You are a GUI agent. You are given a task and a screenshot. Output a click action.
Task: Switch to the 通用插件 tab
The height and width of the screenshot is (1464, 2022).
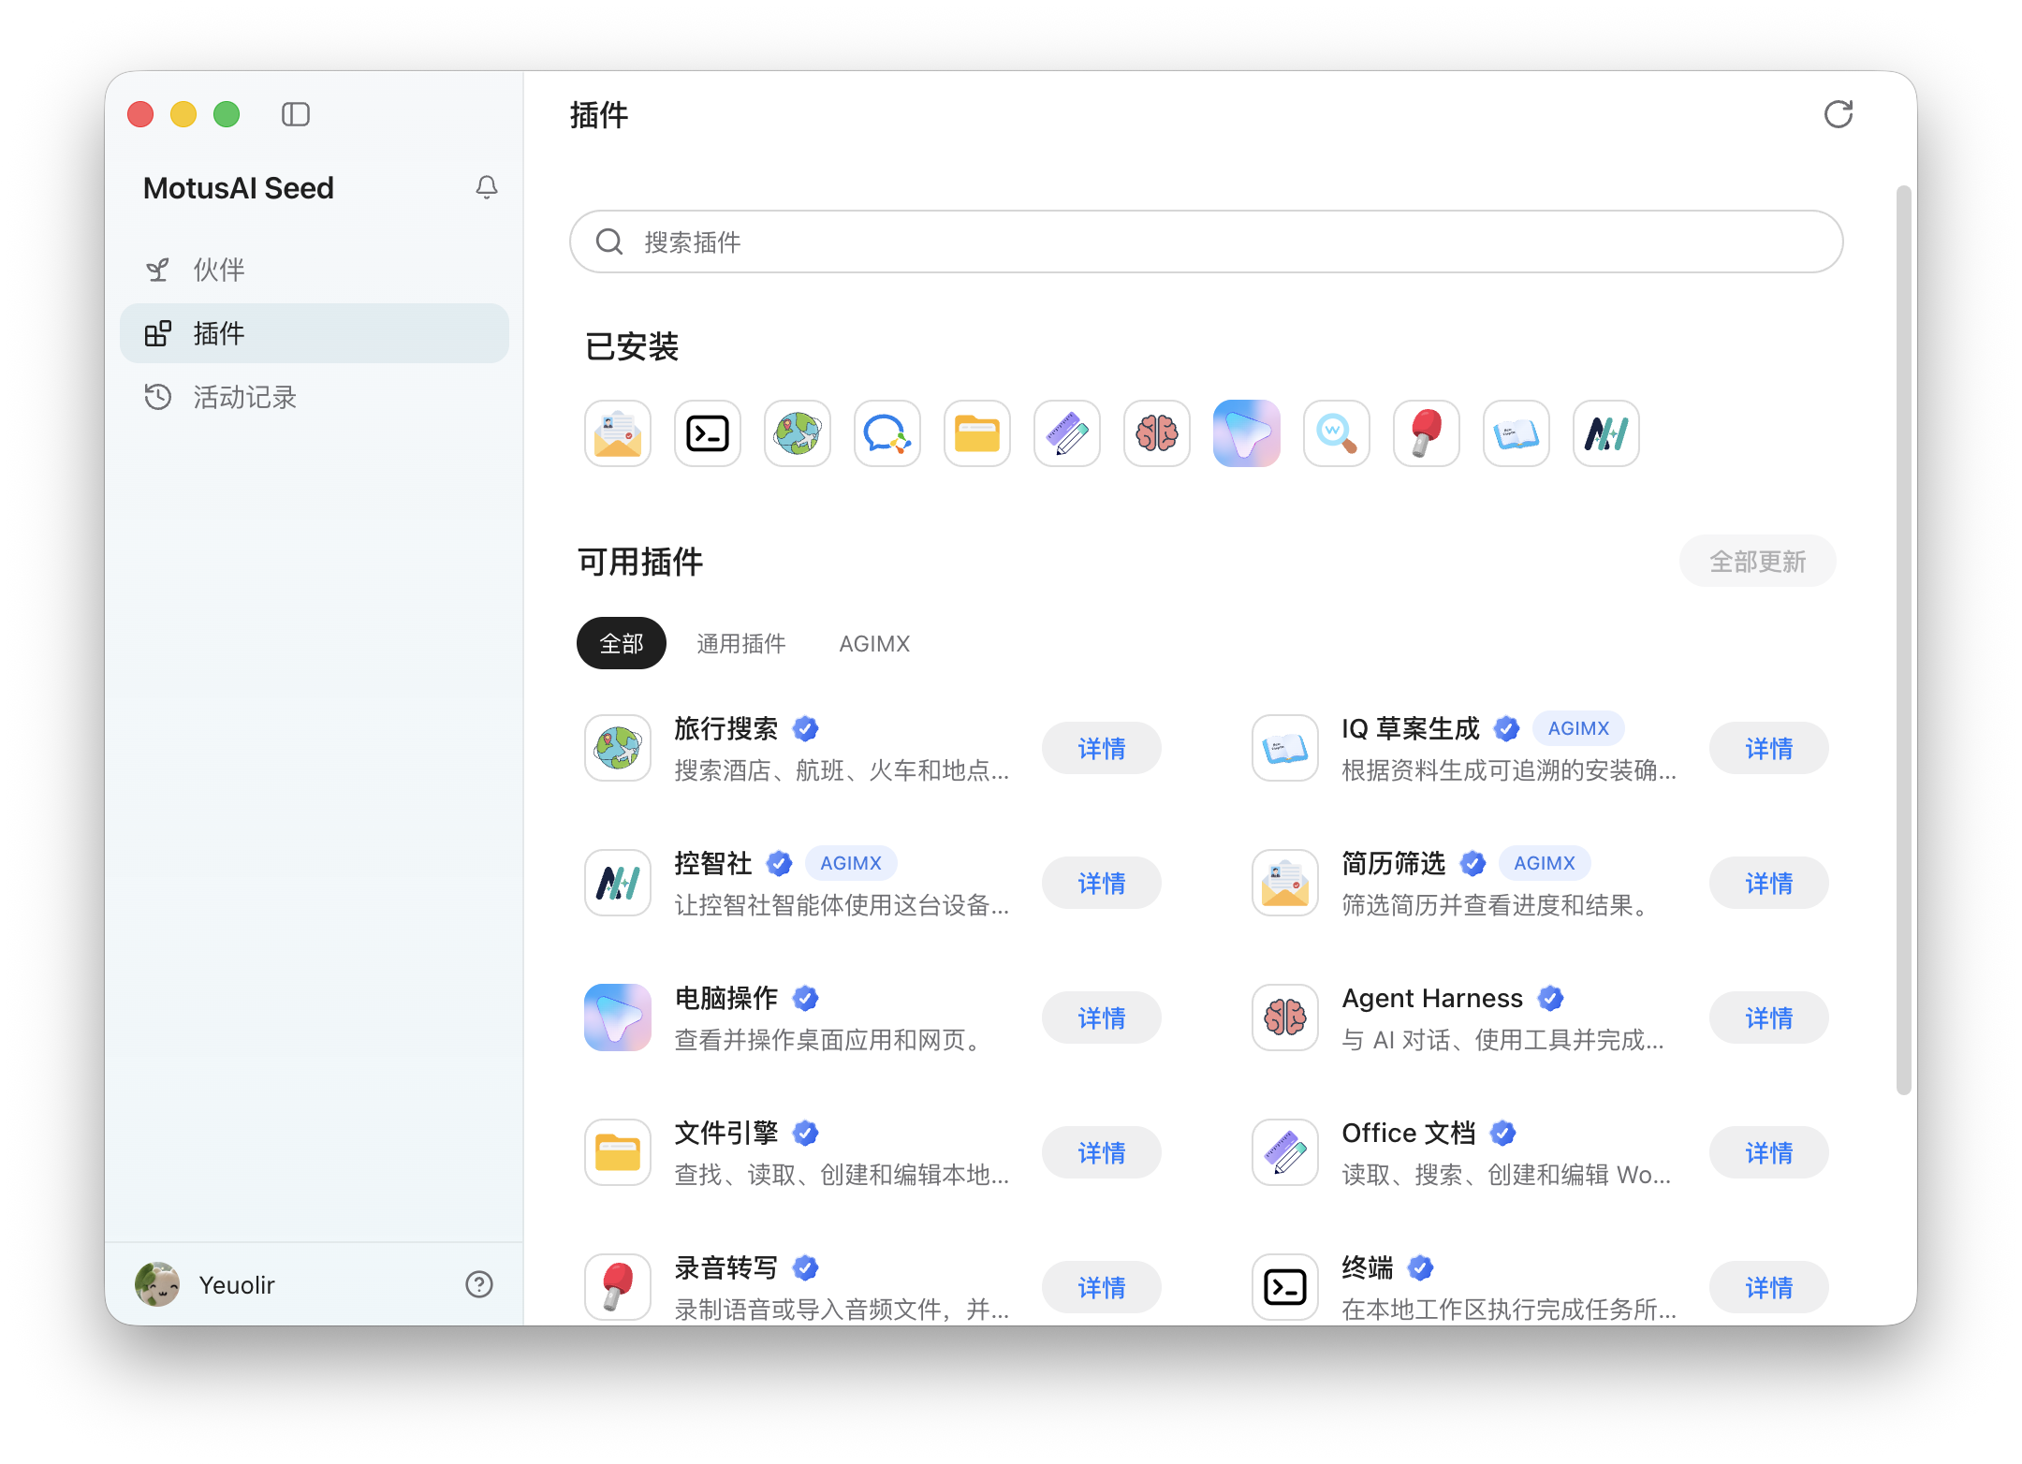[x=741, y=643]
